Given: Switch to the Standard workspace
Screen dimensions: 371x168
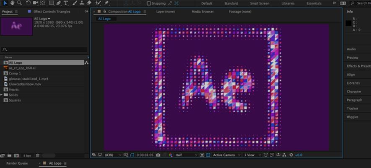Looking at the screenshot, I should pyautogui.click(x=231, y=3).
